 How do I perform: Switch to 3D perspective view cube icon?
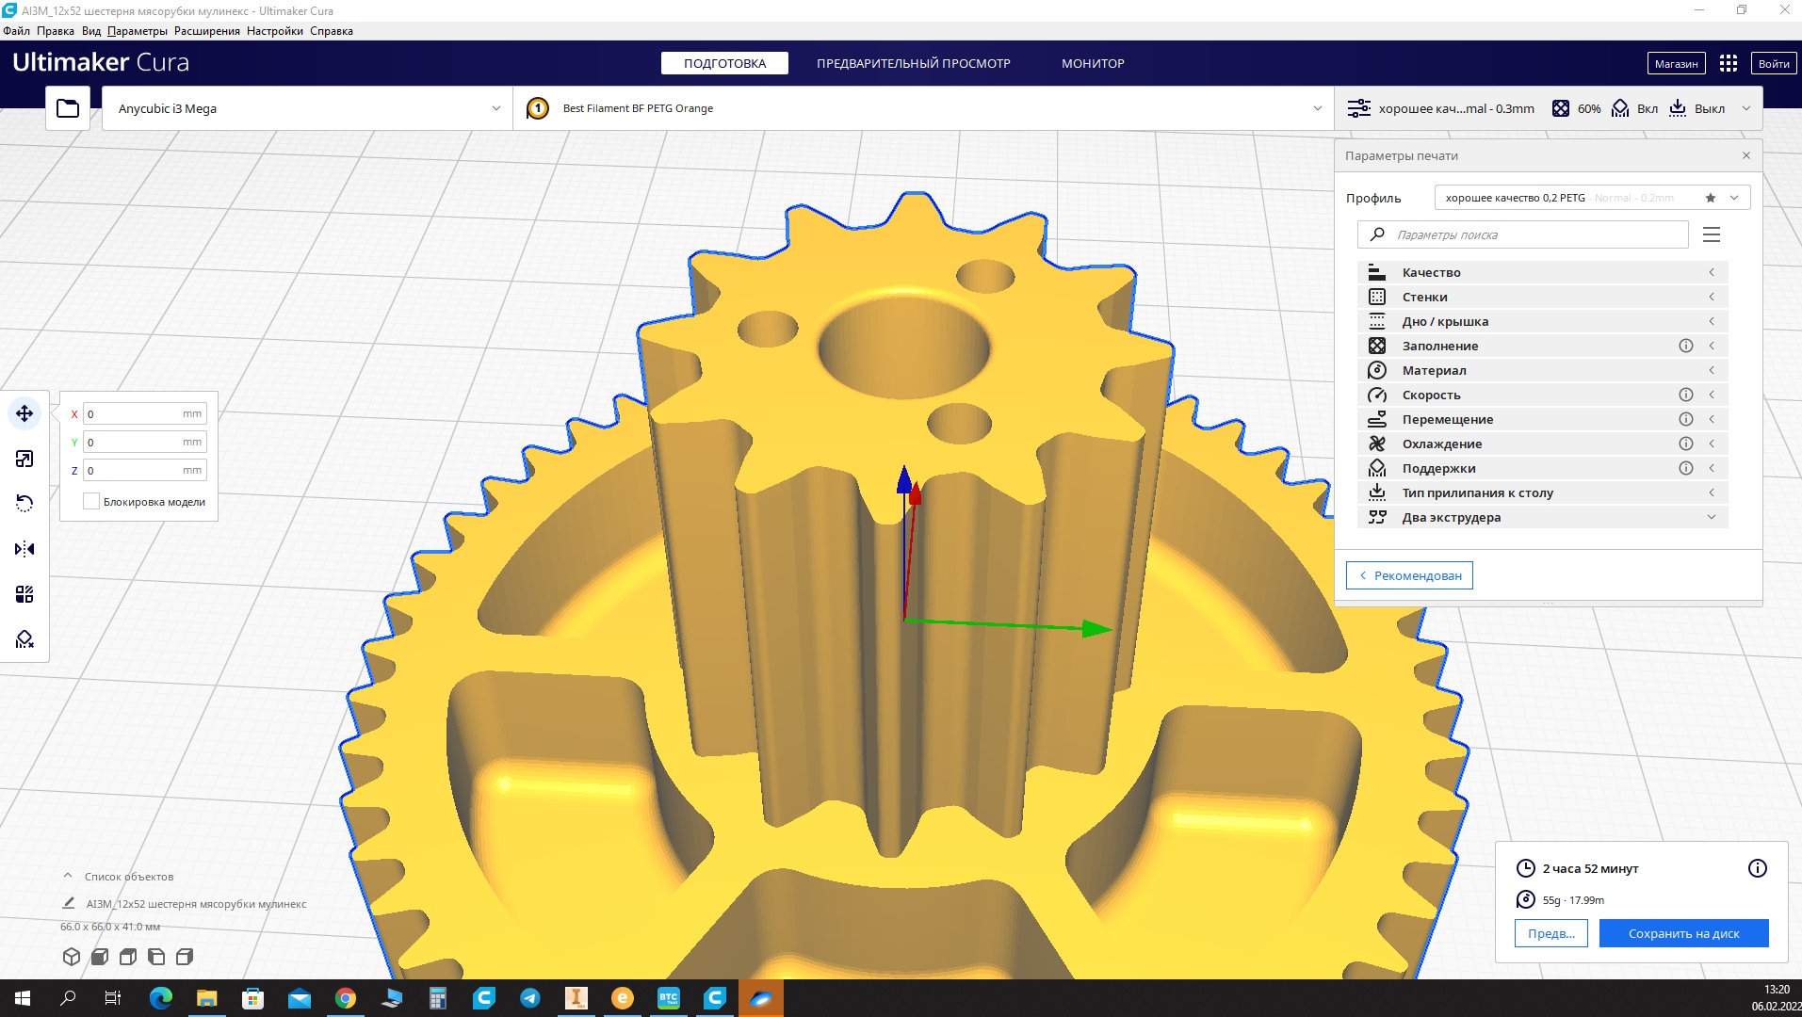71,957
